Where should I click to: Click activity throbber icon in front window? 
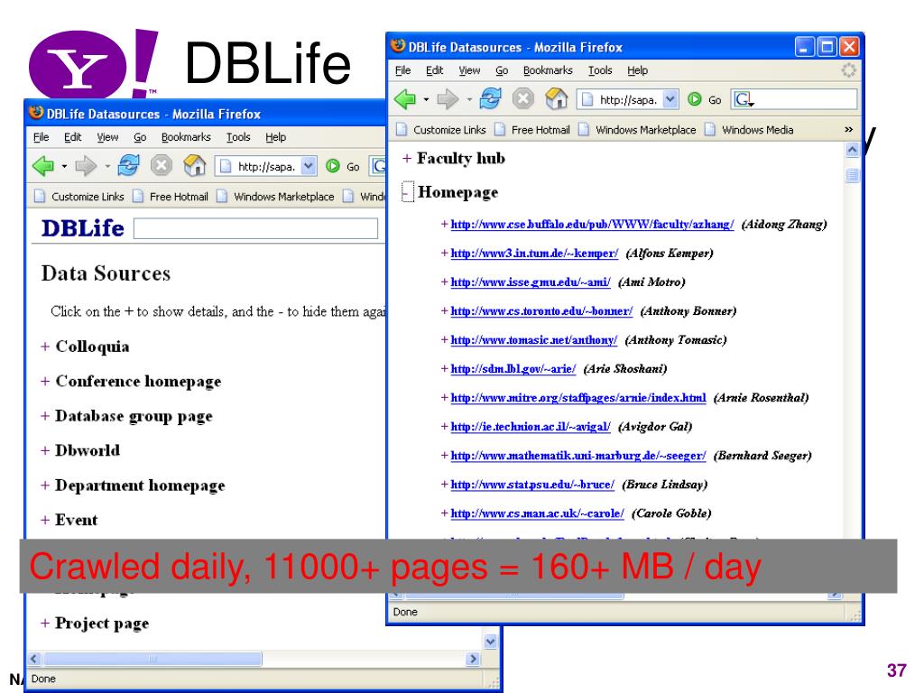point(848,70)
